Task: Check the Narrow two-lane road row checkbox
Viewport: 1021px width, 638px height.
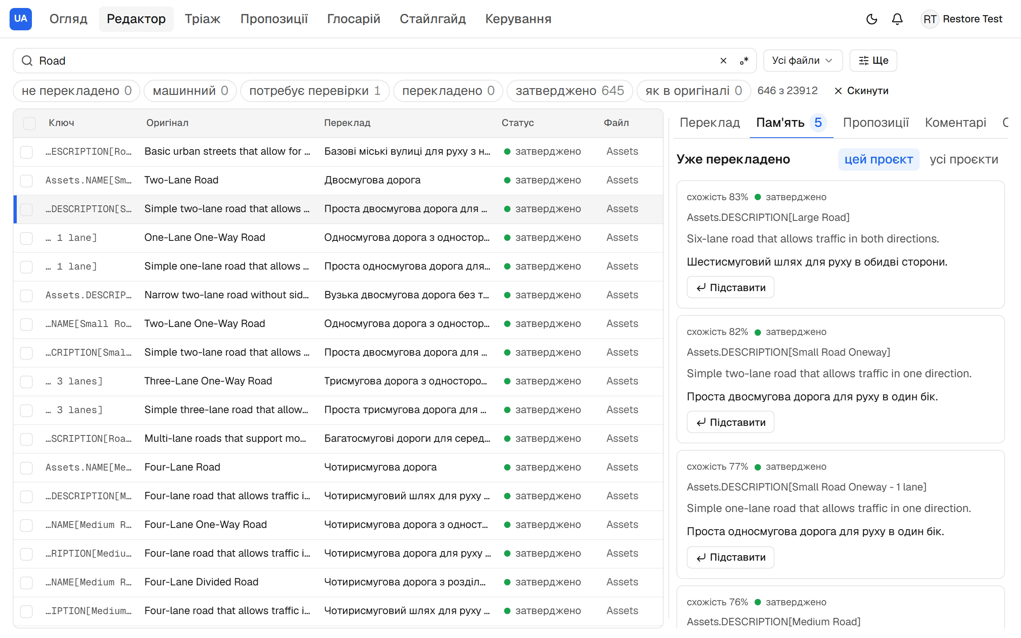Action: [x=27, y=295]
